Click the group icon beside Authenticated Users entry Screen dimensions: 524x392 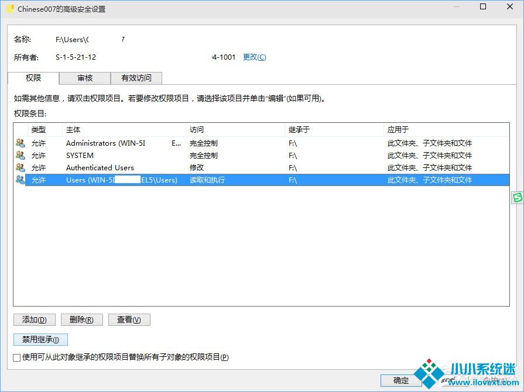[20, 167]
